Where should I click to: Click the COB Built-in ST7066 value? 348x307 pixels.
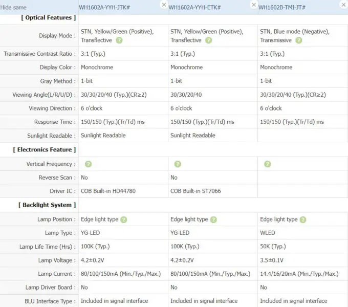click(x=195, y=191)
